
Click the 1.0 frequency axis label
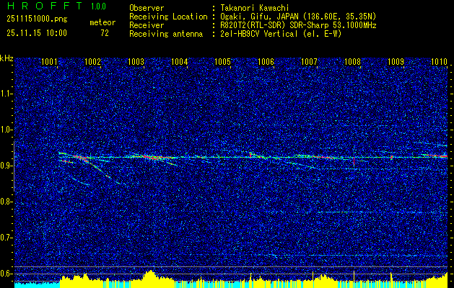pyautogui.click(x=6, y=130)
